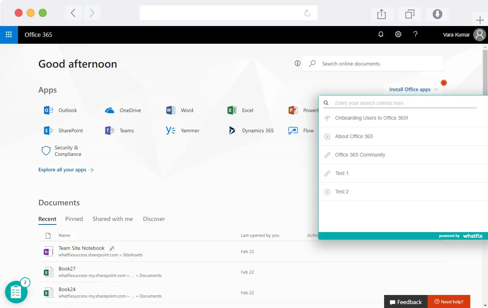Open Excel
Viewport: 488px width, 308px height.
click(241, 110)
